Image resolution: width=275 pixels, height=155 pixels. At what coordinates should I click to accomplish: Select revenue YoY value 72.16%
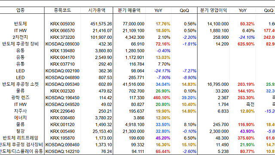click(x=163, y=44)
